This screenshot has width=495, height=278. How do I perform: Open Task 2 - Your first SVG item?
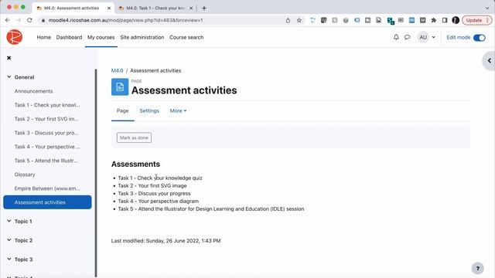coord(46,119)
